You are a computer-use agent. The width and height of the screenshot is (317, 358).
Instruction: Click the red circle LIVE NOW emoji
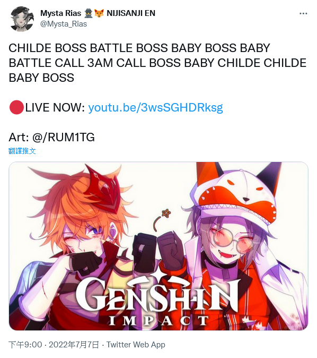coord(16,107)
